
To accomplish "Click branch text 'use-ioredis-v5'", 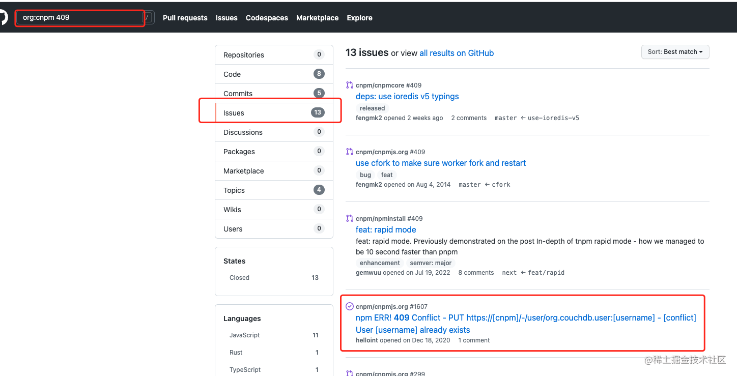I will [553, 118].
